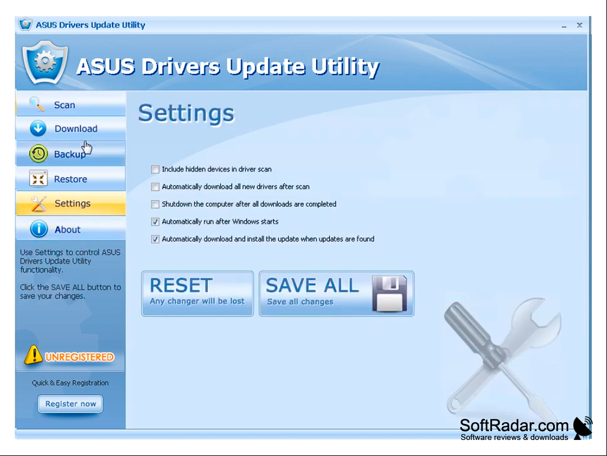
Task: Click the Settings page heading
Action: coord(186,113)
